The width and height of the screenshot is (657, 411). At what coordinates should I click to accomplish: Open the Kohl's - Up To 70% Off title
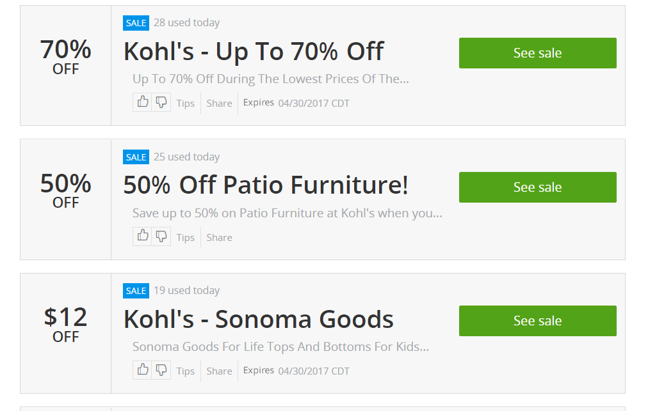(254, 51)
